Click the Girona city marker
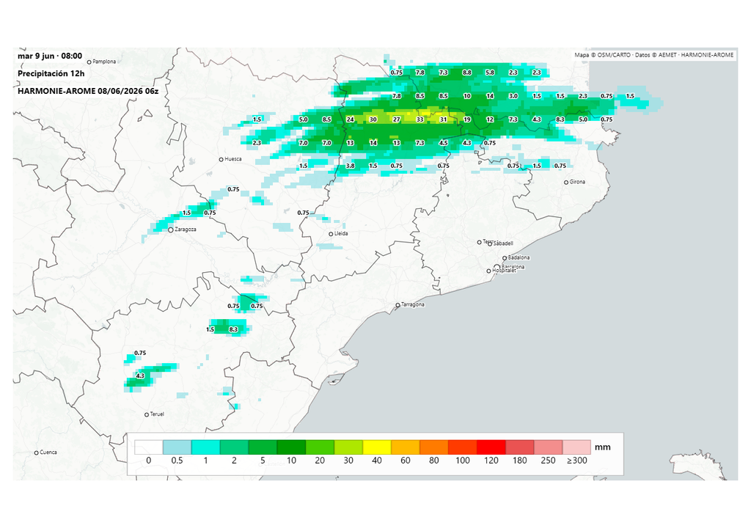The height and width of the screenshot is (528, 751). click(x=566, y=182)
